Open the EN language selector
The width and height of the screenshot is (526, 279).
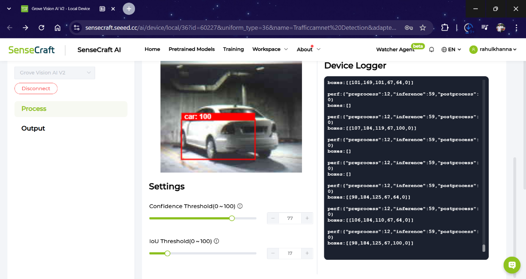pos(451,49)
